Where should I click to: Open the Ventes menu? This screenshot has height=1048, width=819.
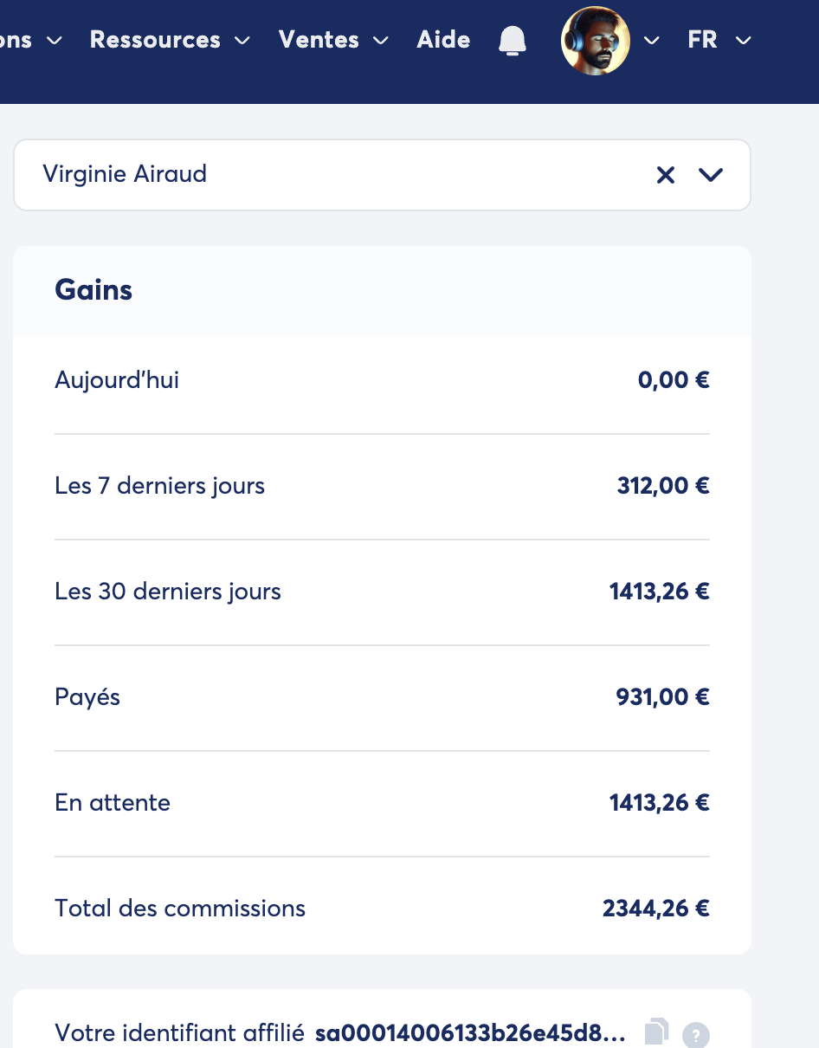[x=333, y=40]
